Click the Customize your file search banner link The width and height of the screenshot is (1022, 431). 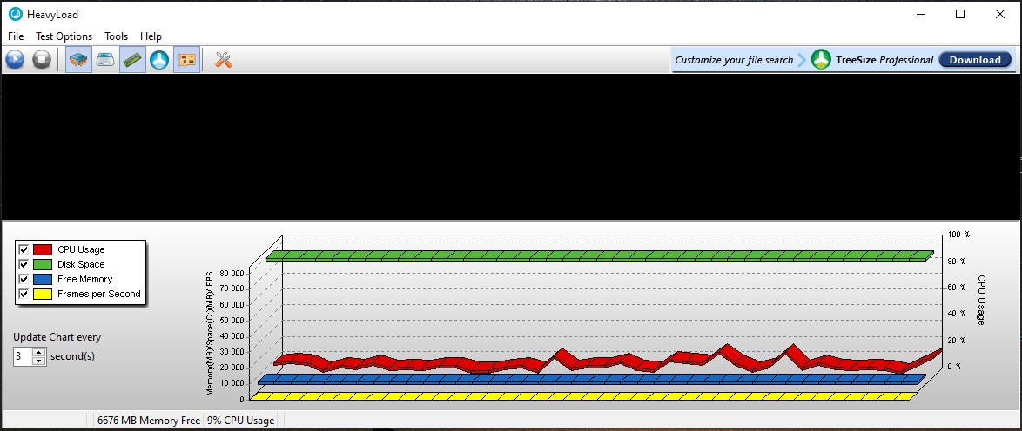(x=734, y=60)
